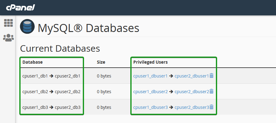This screenshot has height=123, width=276.
Task: Click the Database column header
Action: [x=33, y=62]
